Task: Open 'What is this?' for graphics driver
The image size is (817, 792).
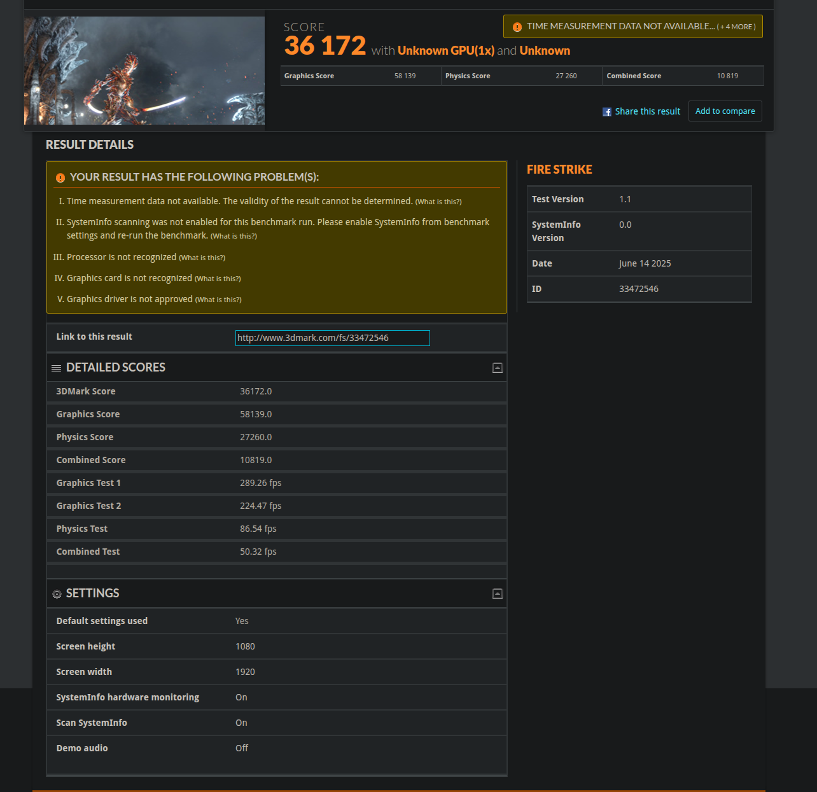Action: point(218,300)
